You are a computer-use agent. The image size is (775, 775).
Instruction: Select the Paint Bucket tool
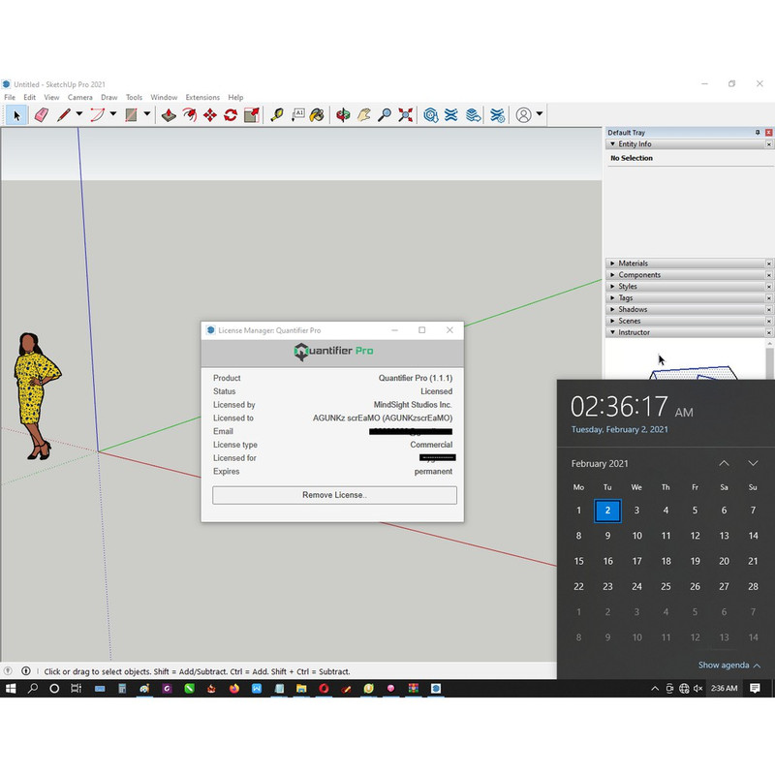click(x=317, y=115)
